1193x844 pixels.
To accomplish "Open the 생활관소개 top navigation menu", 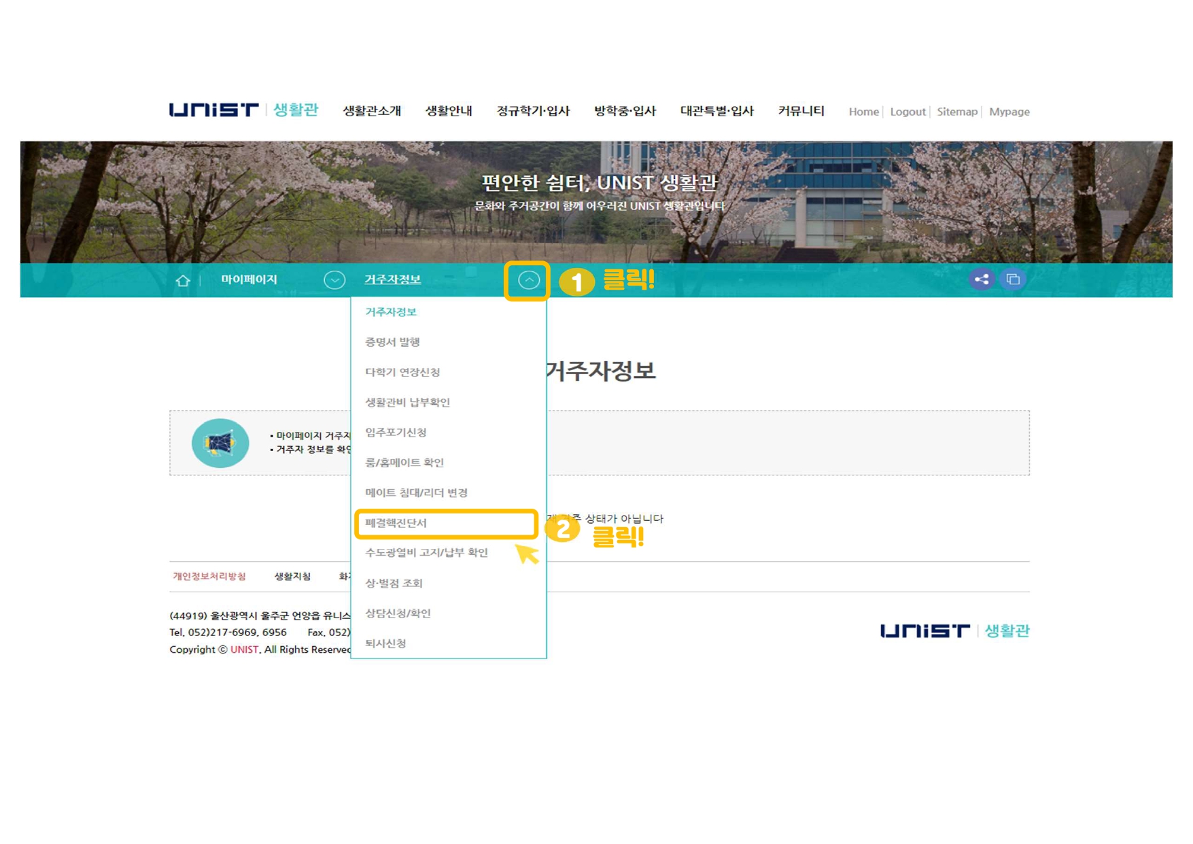I will pyautogui.click(x=372, y=112).
